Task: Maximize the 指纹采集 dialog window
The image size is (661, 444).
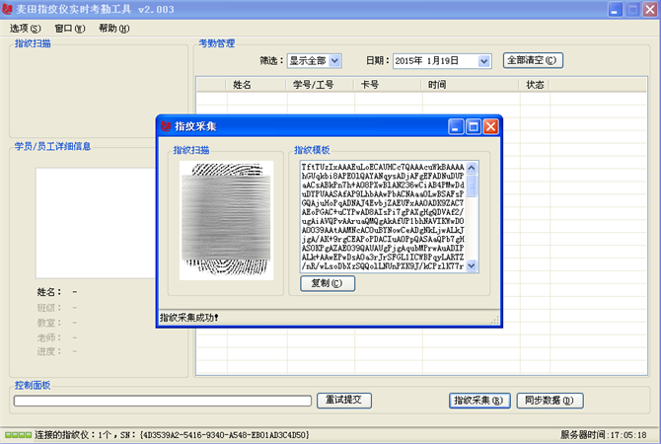Action: pos(473,126)
